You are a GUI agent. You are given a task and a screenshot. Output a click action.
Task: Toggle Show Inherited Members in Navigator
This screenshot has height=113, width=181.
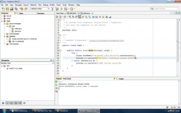point(3,103)
